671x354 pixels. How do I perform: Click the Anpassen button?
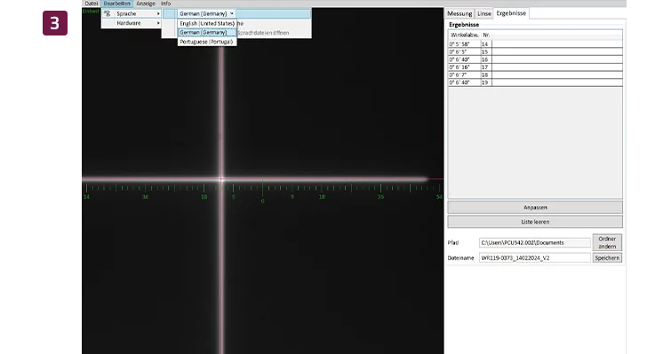coord(535,208)
